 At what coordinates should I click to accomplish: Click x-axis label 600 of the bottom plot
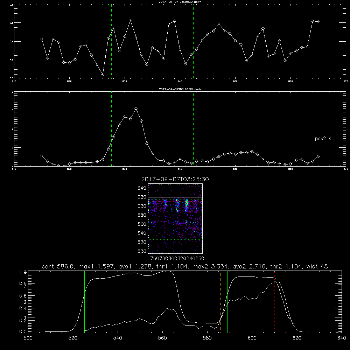[252, 338]
